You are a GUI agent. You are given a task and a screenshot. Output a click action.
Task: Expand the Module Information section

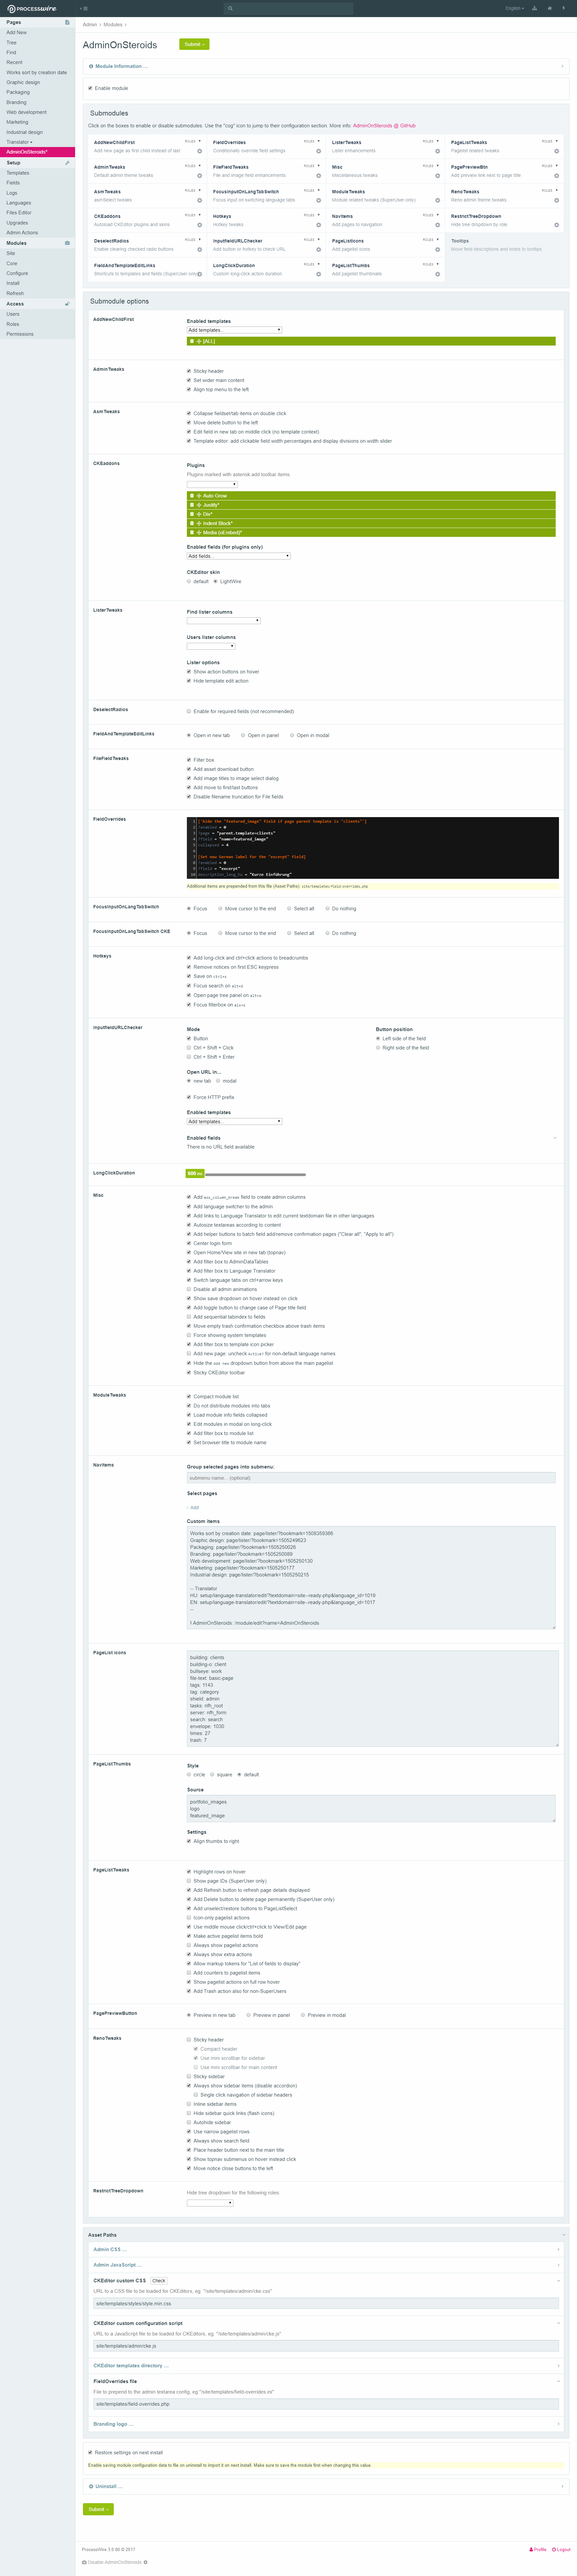click(327, 66)
